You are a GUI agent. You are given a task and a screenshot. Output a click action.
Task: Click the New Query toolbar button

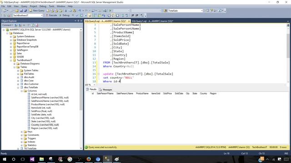click(37, 11)
